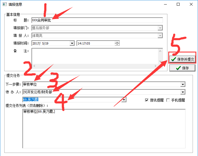Open the 填报人 dropdown arrow

pos(160,35)
